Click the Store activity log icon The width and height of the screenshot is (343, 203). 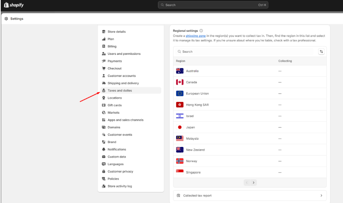[104, 186]
